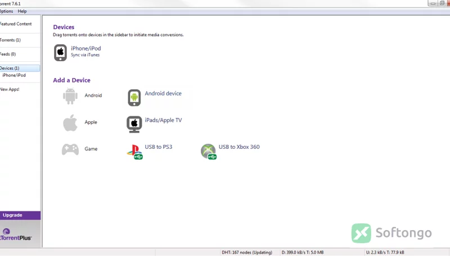Click the Sync via iTunes text
The height and width of the screenshot is (256, 450).
[x=85, y=55]
